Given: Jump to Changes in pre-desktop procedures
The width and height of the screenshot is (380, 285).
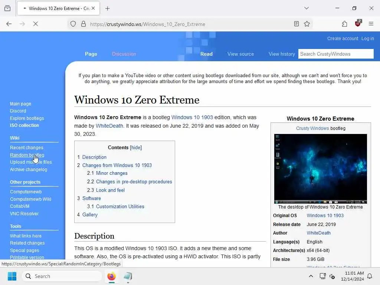Looking at the screenshot, I should click(x=134, y=182).
